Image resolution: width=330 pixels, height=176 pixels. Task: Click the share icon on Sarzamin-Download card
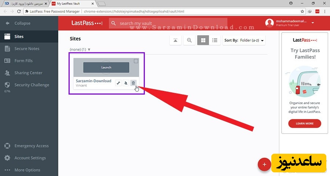[126, 83]
